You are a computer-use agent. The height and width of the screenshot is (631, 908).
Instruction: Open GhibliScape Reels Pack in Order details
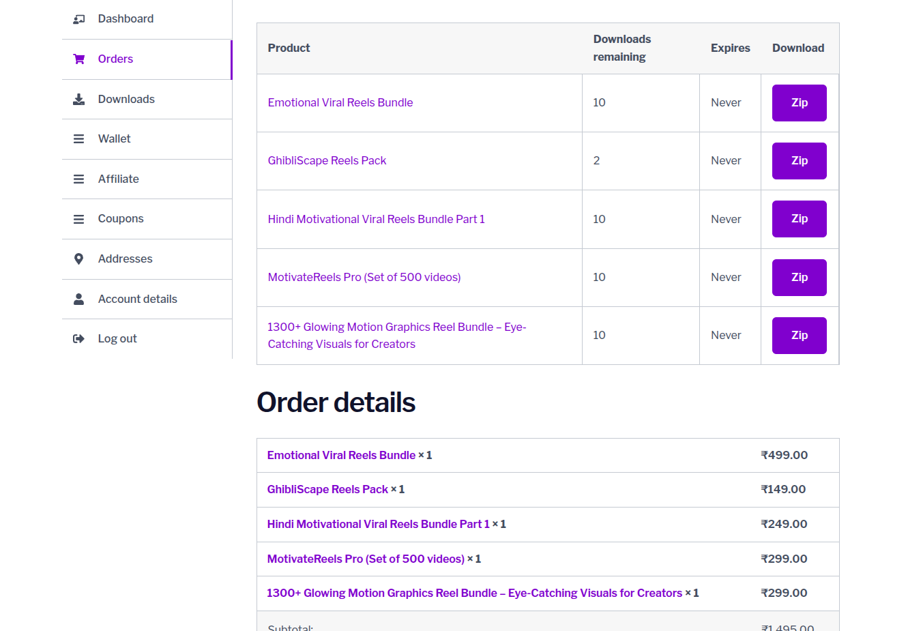327,489
